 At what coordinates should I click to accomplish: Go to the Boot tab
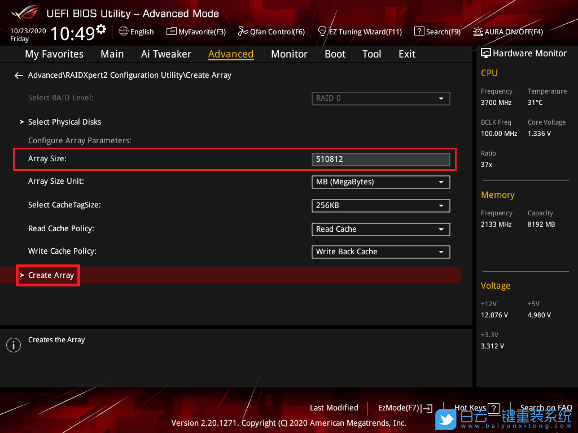(335, 54)
